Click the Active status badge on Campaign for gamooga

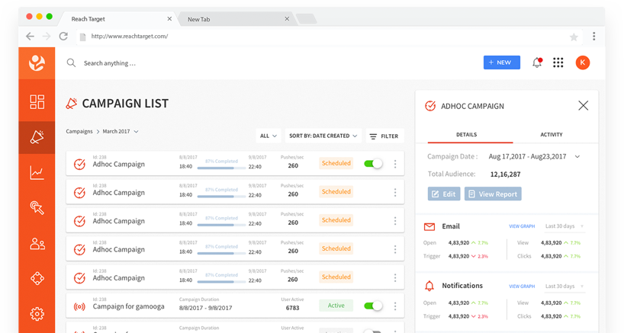pos(336,306)
